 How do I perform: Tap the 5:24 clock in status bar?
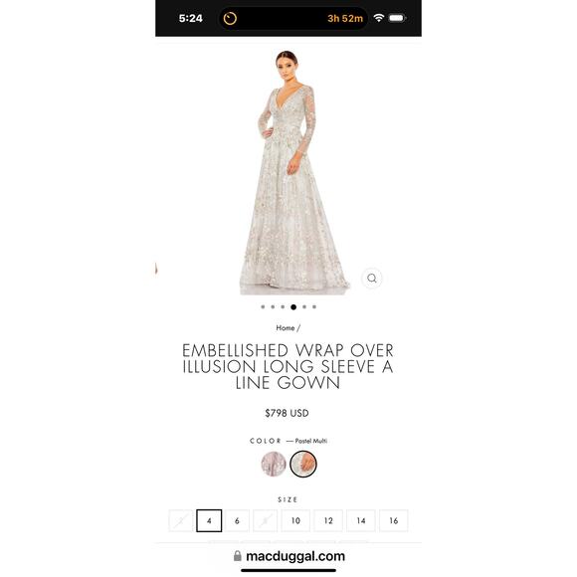coord(191,18)
